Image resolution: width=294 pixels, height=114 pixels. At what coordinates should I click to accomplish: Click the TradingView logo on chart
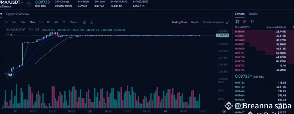point(10,75)
